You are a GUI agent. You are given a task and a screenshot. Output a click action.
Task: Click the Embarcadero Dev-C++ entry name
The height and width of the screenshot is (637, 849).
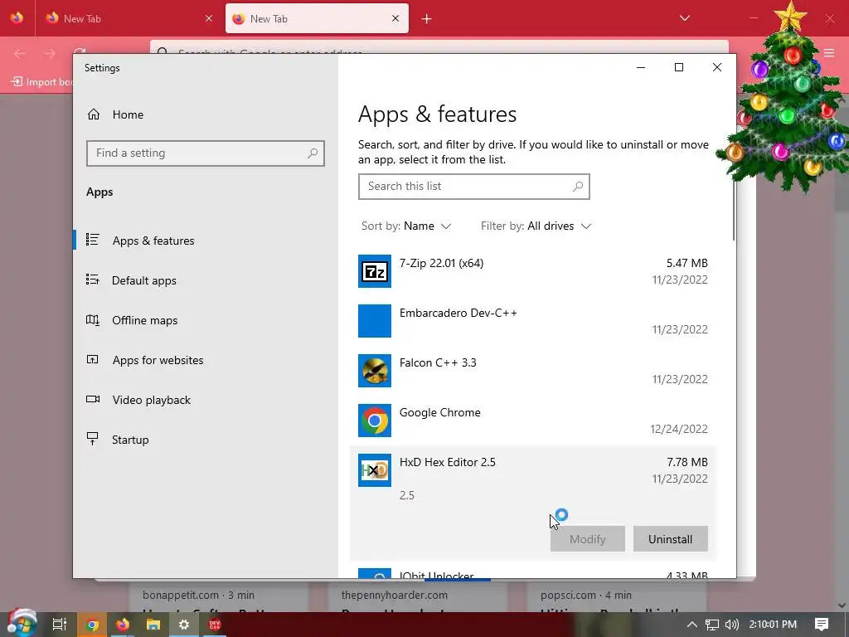[x=458, y=313]
